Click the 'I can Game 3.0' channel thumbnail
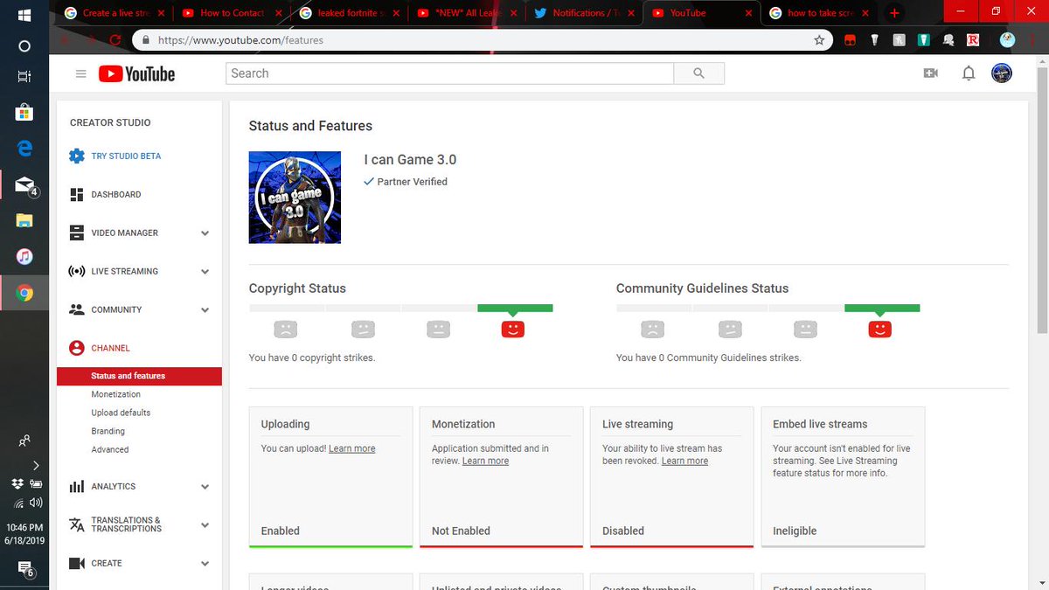Screen dimensions: 1049x590 click(x=295, y=198)
